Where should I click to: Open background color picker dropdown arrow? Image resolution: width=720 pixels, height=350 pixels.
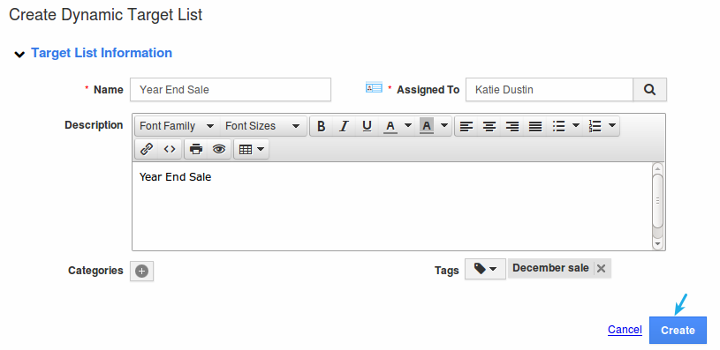click(x=444, y=125)
